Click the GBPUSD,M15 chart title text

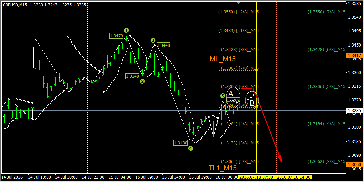tap(15, 5)
